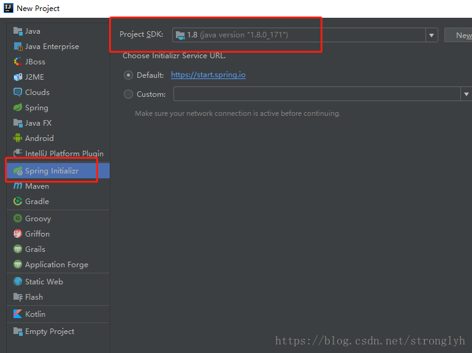472x353 pixels.
Task: Click the Flash folder icon
Action: click(x=18, y=297)
